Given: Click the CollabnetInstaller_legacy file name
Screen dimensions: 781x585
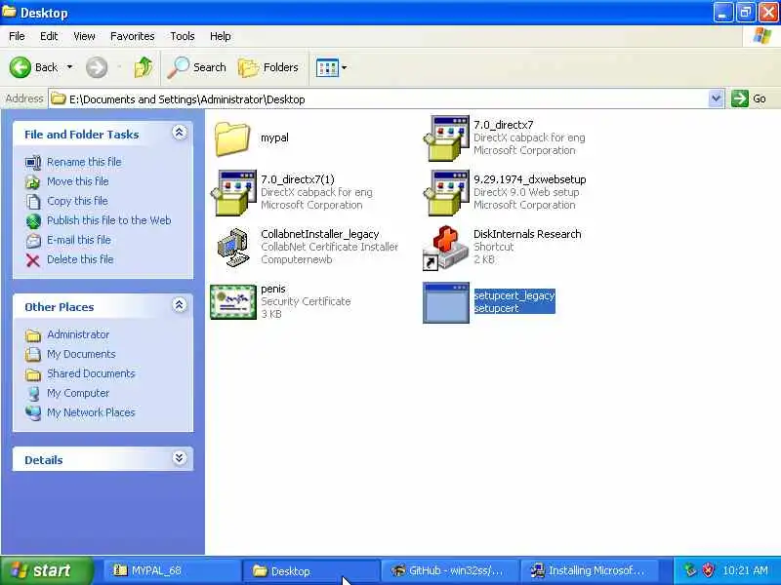Looking at the screenshot, I should 320,234.
